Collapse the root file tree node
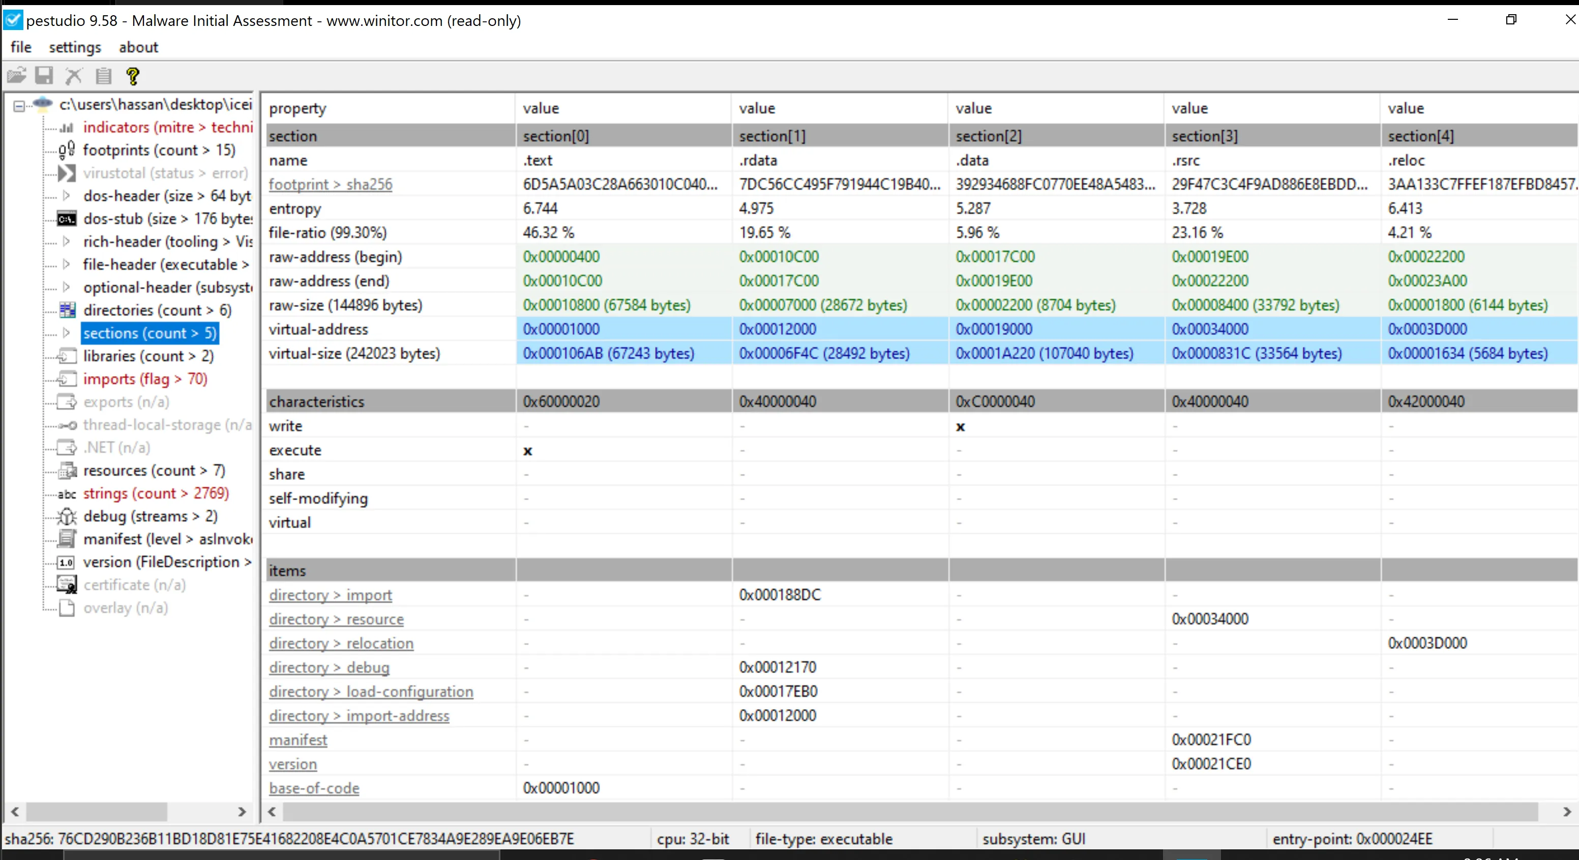Viewport: 1579px width, 860px height. click(19, 106)
